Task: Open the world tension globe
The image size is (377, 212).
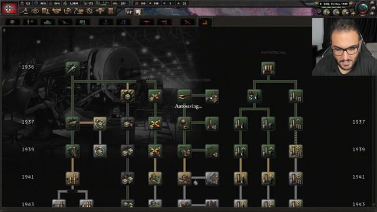Action: [x=363, y=8]
